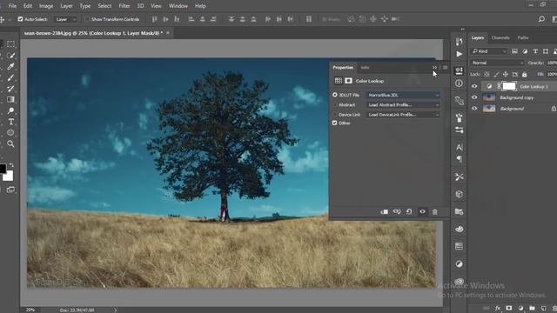
Task: Open the Image menu
Action: tap(46, 6)
